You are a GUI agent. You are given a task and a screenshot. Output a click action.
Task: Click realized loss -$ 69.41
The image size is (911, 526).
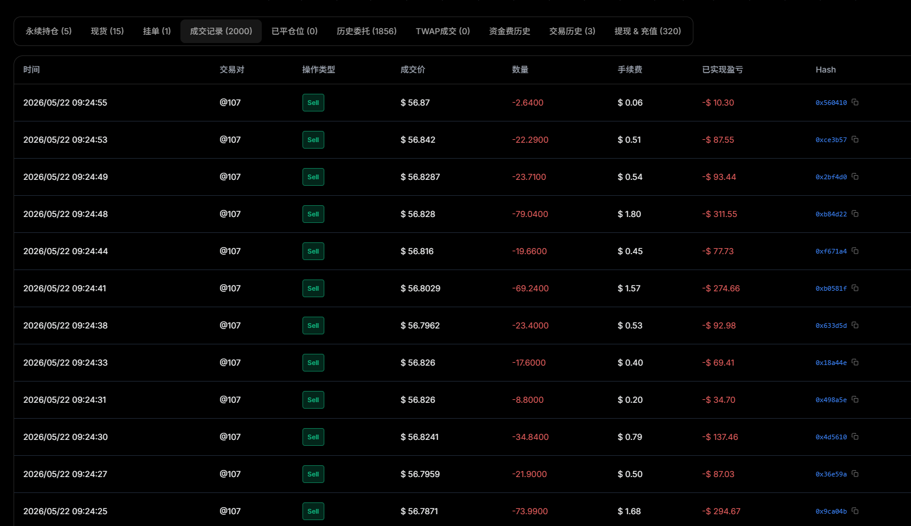point(718,363)
